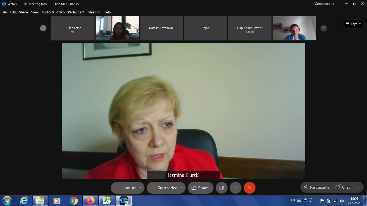
Task: Click the Unmute microphone button
Action: [126, 188]
